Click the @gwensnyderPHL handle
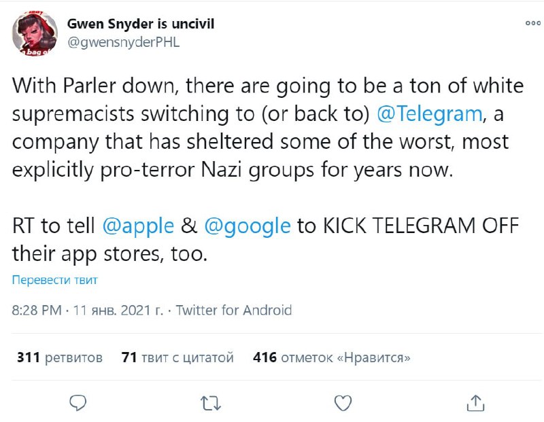This screenshot has width=544, height=422. pos(123,40)
